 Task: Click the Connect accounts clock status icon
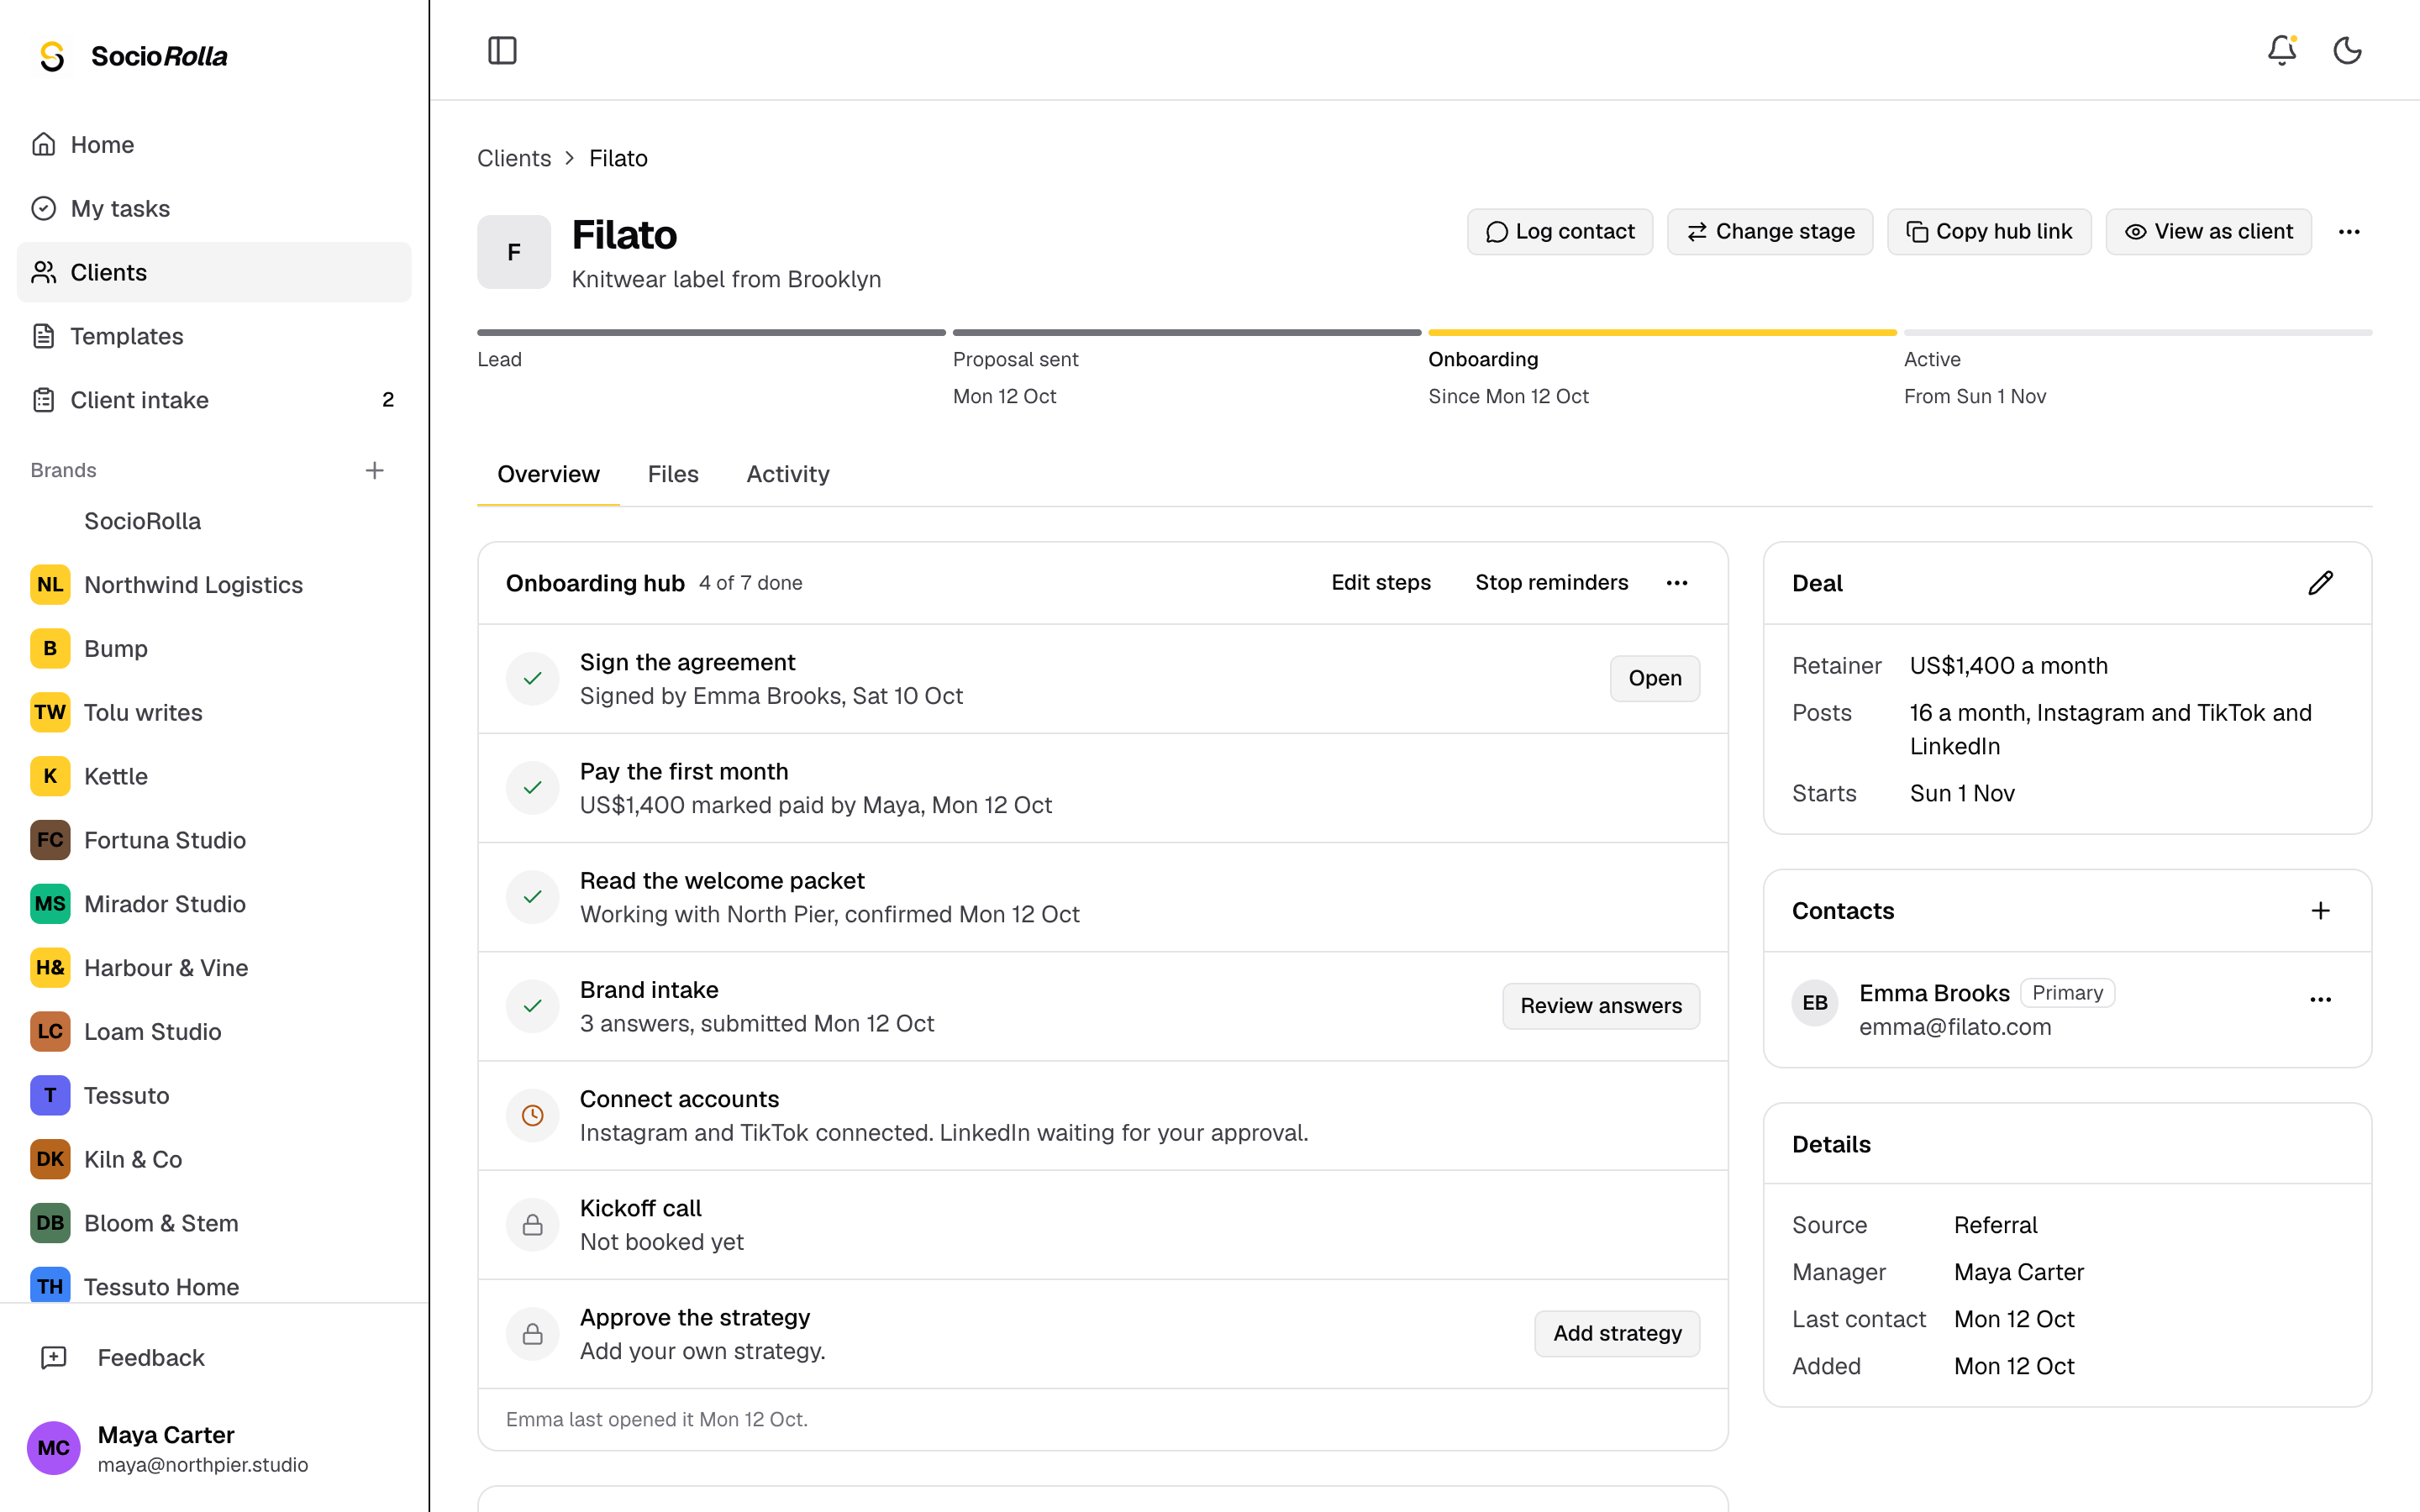[533, 1115]
